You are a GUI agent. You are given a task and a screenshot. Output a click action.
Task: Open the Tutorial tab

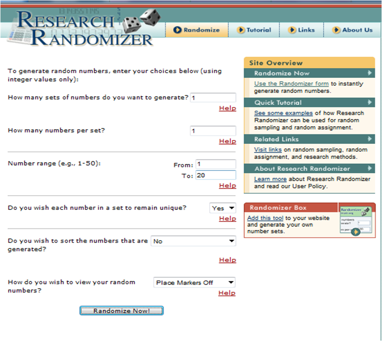tap(254, 30)
